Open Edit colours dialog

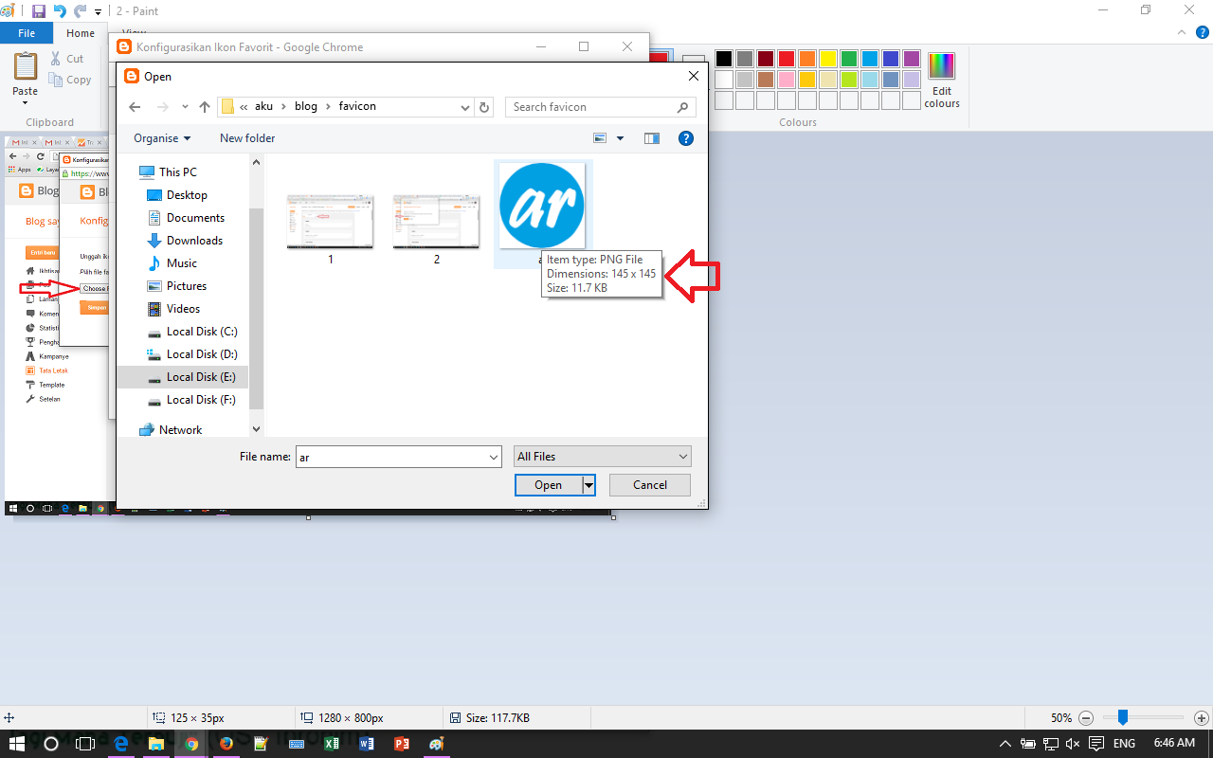942,81
